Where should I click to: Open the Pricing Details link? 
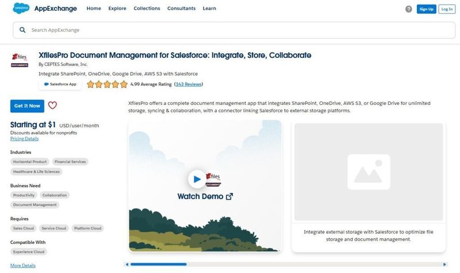(x=24, y=139)
